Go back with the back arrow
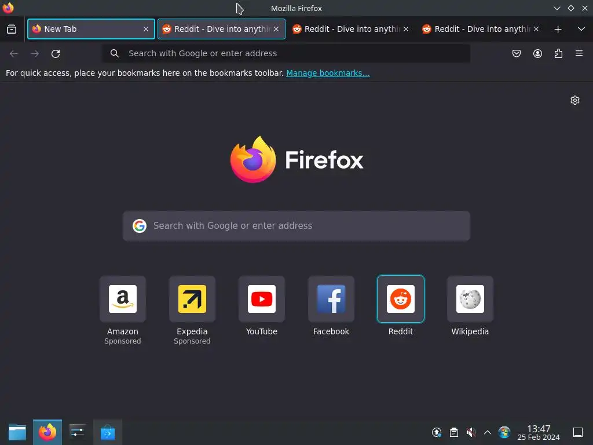Image resolution: width=593 pixels, height=445 pixels. [x=14, y=54]
